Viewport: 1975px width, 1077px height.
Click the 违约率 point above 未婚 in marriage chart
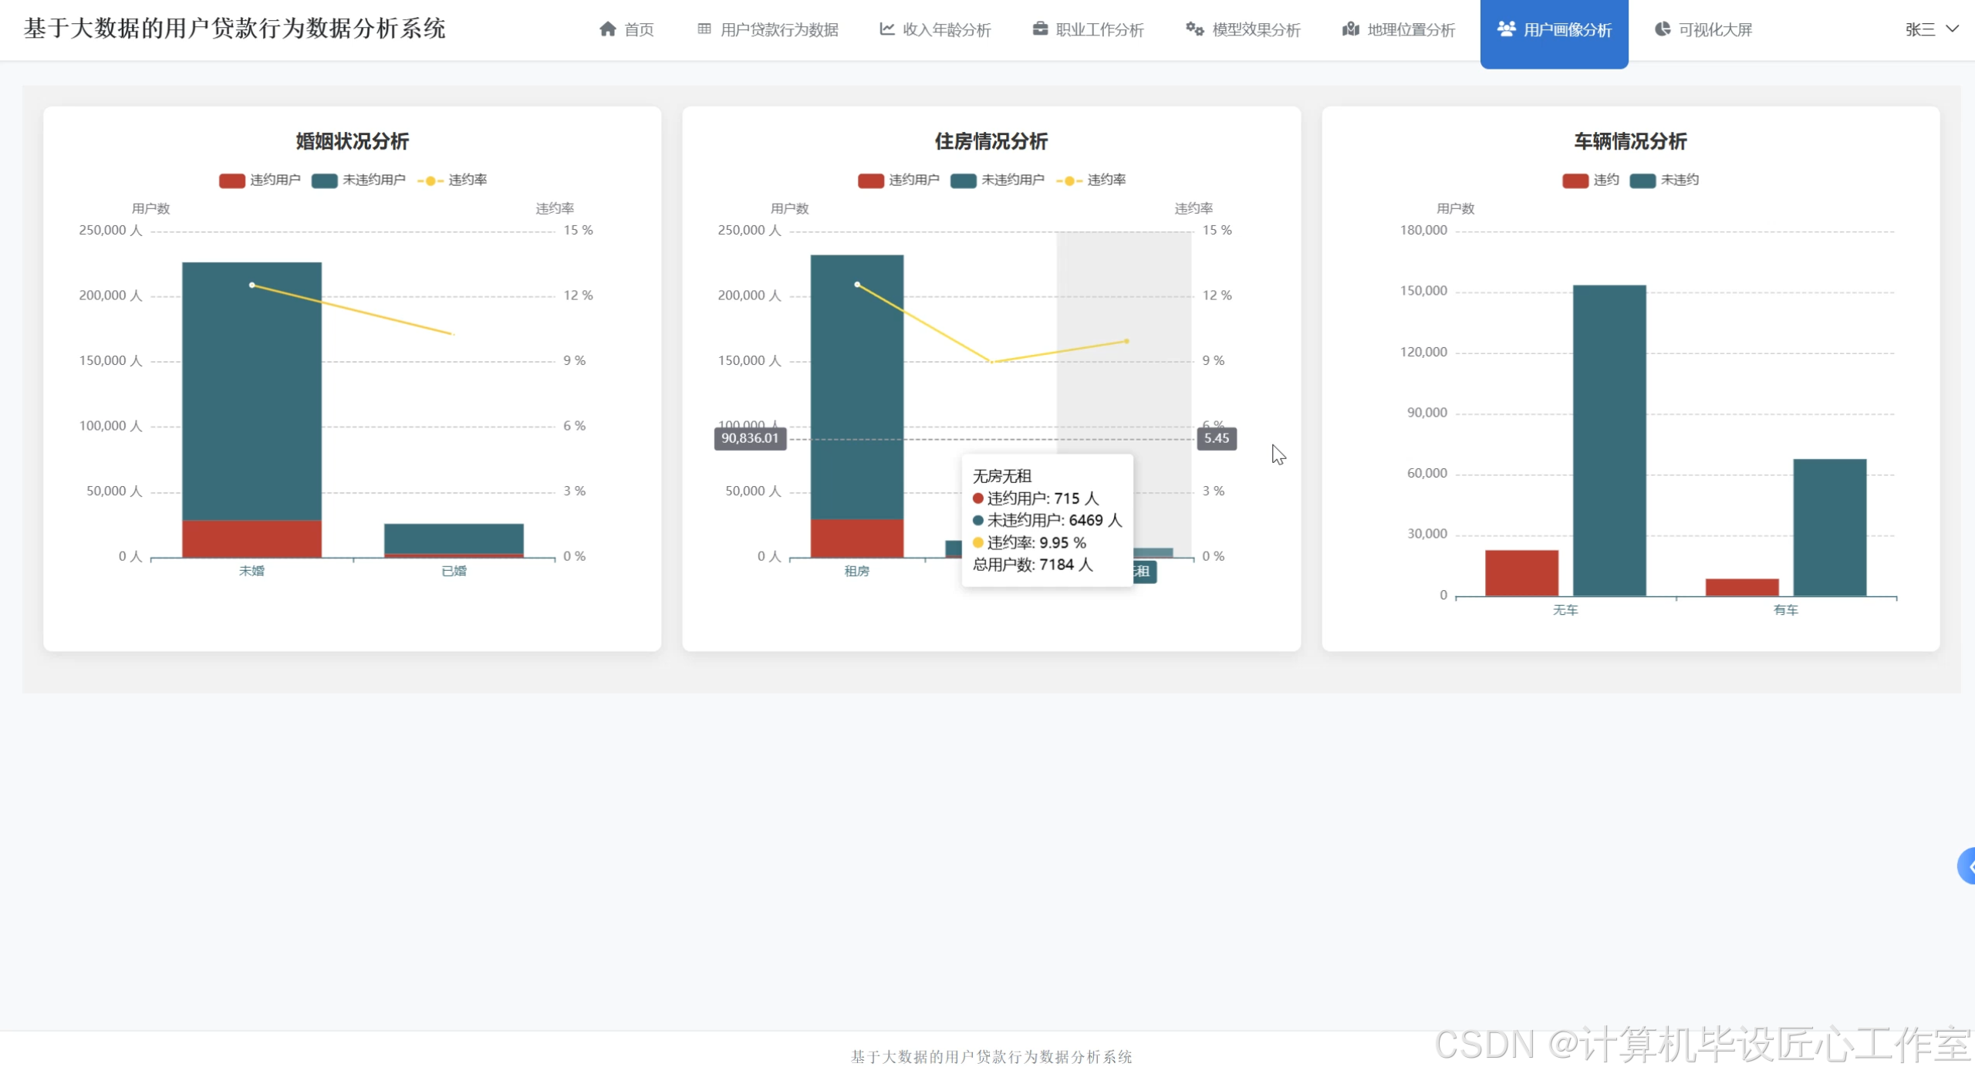pos(252,285)
